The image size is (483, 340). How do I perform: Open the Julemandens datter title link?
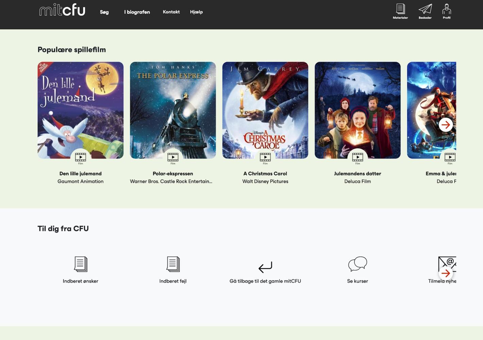click(x=357, y=173)
